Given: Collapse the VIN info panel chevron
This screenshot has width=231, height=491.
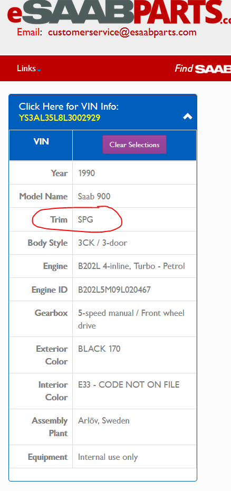Looking at the screenshot, I should 188,117.
